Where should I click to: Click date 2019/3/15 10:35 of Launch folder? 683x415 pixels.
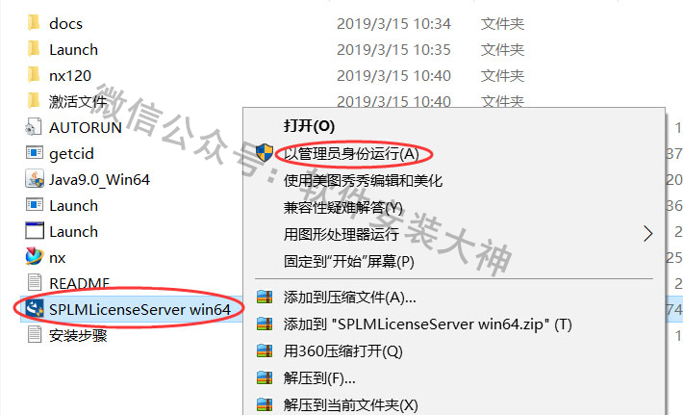tap(393, 50)
